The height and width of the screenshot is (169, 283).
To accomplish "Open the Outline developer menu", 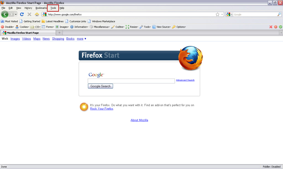I will 117,27.
